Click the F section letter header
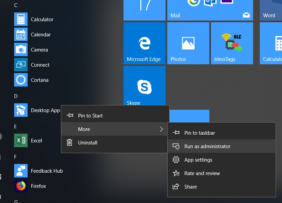The image size is (282, 203). click(x=15, y=157)
